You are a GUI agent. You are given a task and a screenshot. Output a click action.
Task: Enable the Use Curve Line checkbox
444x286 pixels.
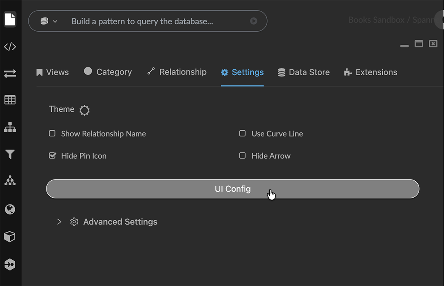click(243, 134)
